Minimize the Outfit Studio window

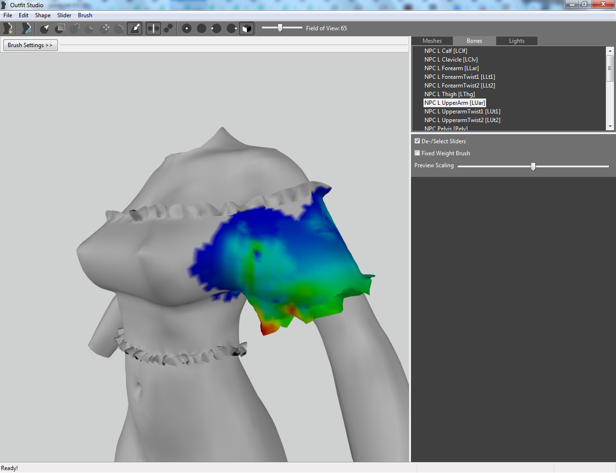(572, 4)
